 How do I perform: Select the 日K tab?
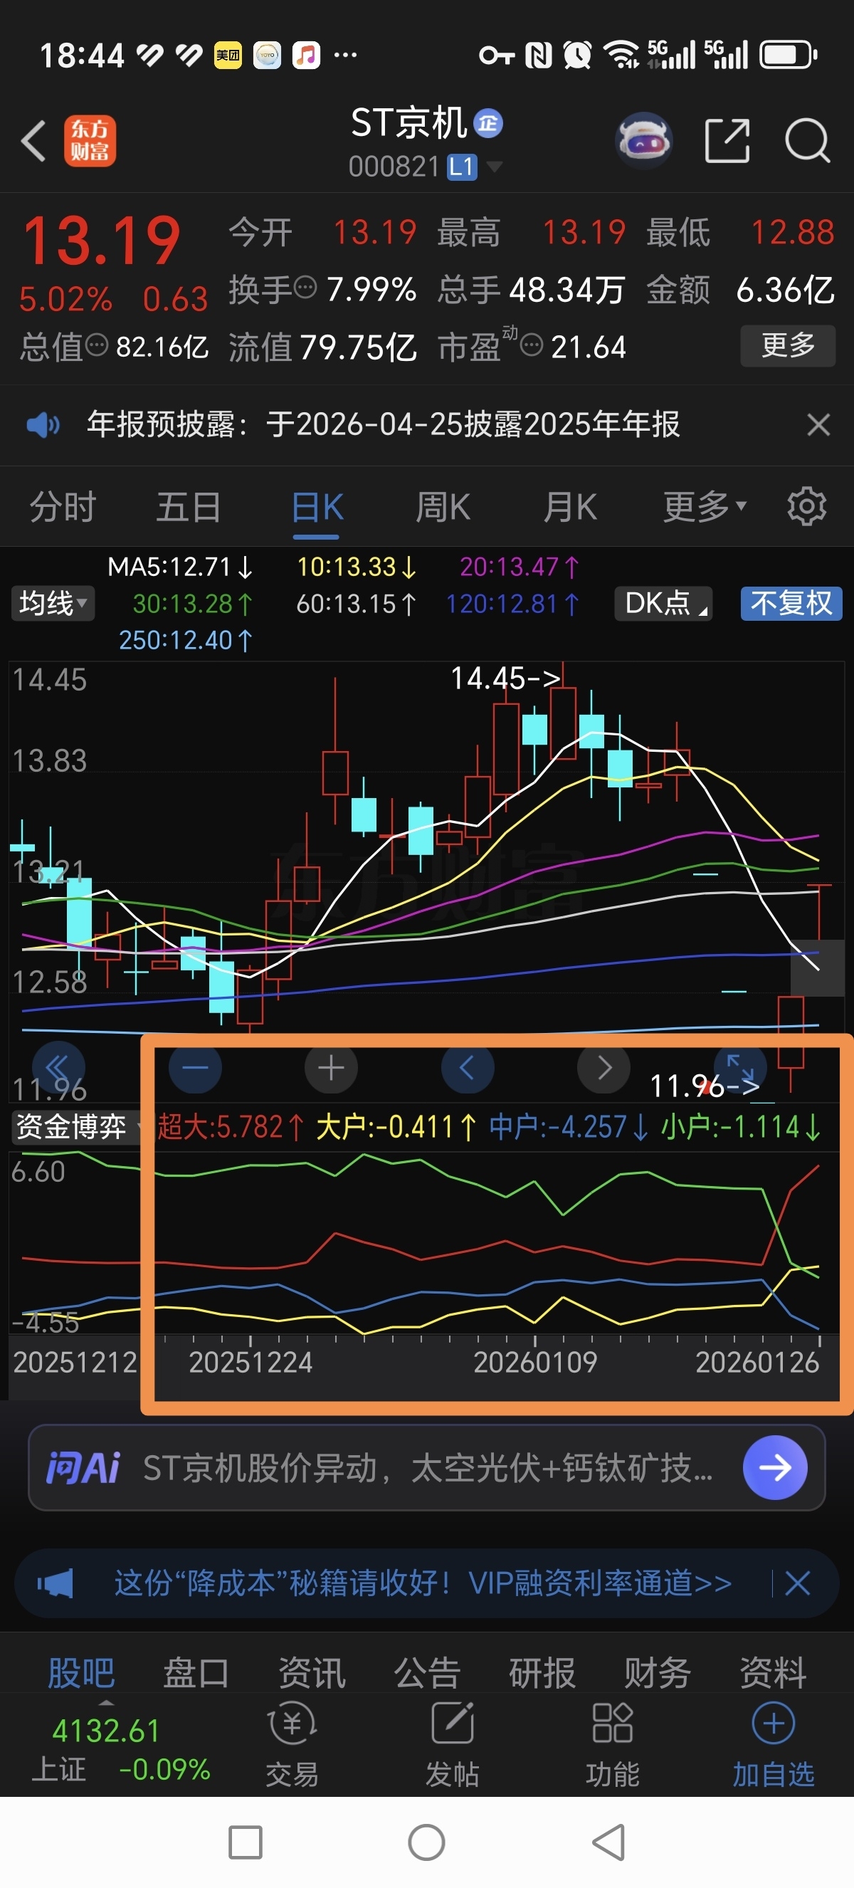point(317,505)
